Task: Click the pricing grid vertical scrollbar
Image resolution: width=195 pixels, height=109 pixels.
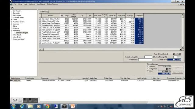Action: pos(183,31)
